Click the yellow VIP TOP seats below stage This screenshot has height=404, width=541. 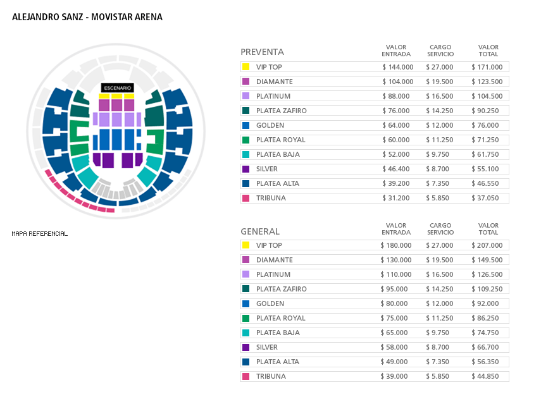[x=116, y=96]
